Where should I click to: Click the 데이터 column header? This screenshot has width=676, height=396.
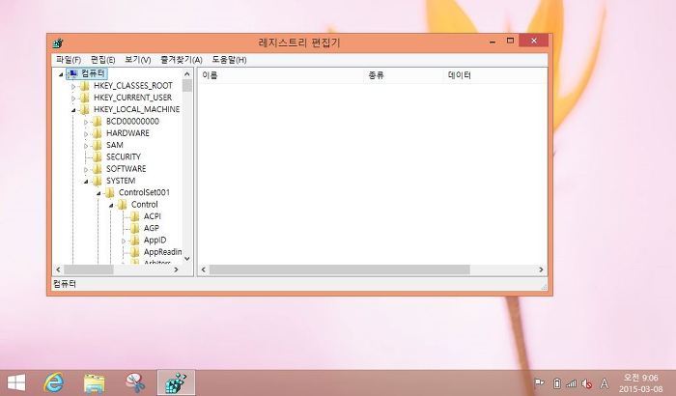coord(494,75)
